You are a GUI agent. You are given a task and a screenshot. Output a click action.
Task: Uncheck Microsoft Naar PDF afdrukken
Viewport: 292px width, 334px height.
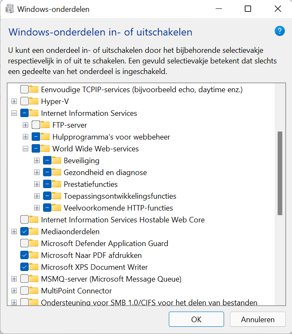[24, 255]
